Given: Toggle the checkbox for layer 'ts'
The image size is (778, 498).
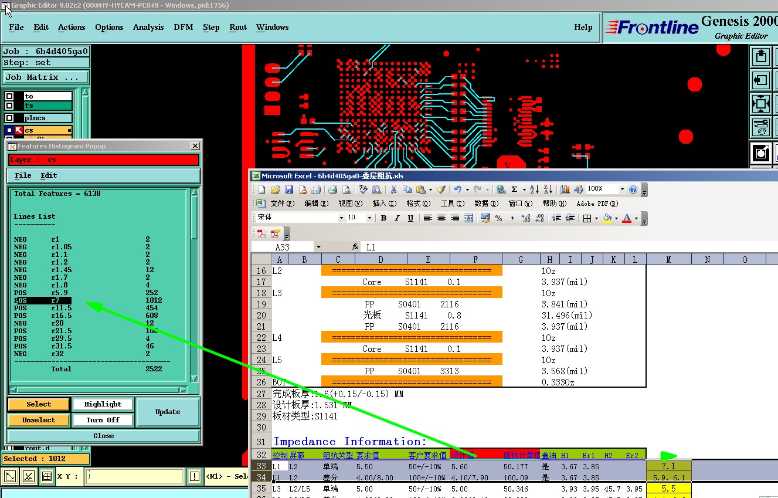Looking at the screenshot, I should point(9,106).
